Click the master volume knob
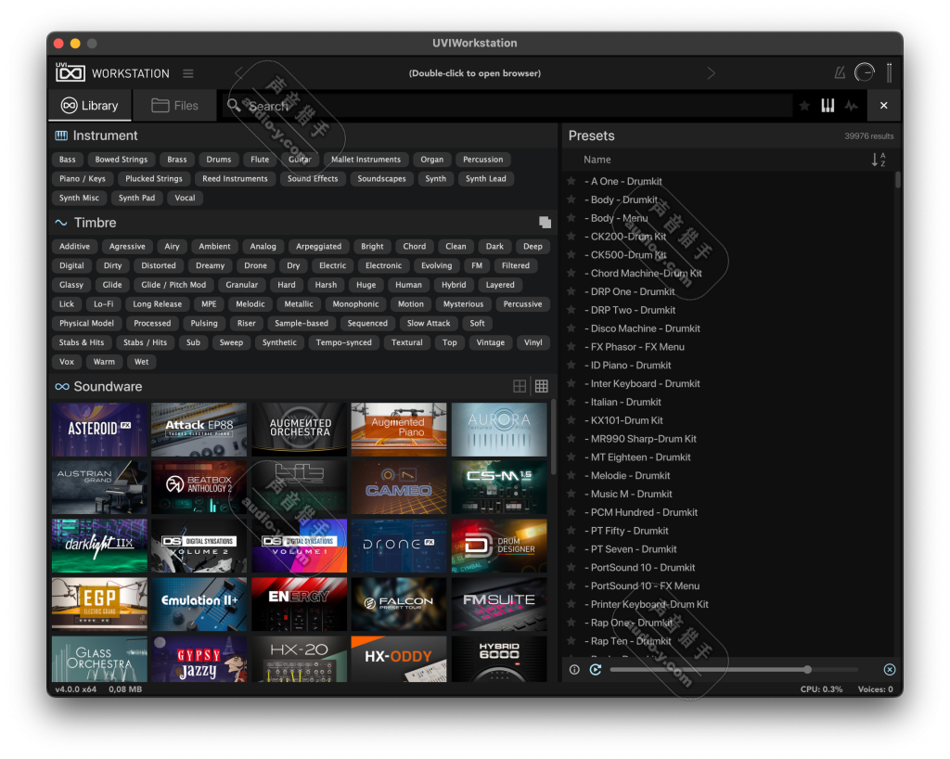Viewport: 950px width, 759px height. coord(865,72)
